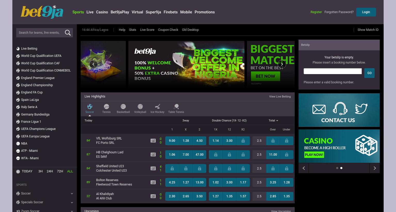Click the Twitter bird icon
The image size is (396, 212).
pos(361,109)
